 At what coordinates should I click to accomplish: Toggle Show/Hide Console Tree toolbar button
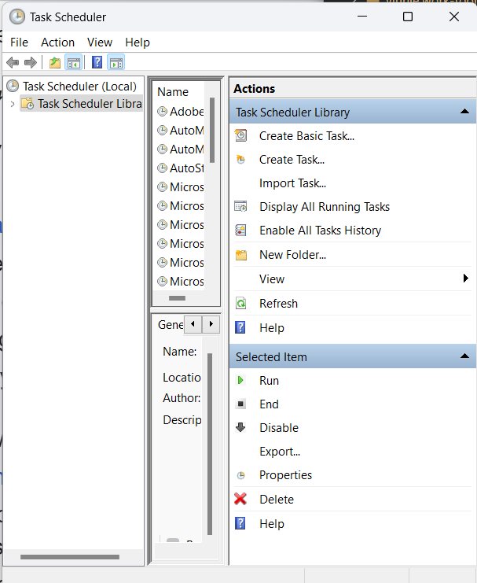[73, 63]
